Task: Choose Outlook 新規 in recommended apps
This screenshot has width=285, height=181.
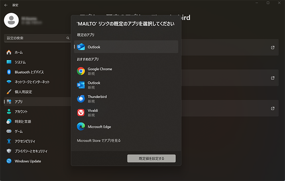Action: click(126, 85)
